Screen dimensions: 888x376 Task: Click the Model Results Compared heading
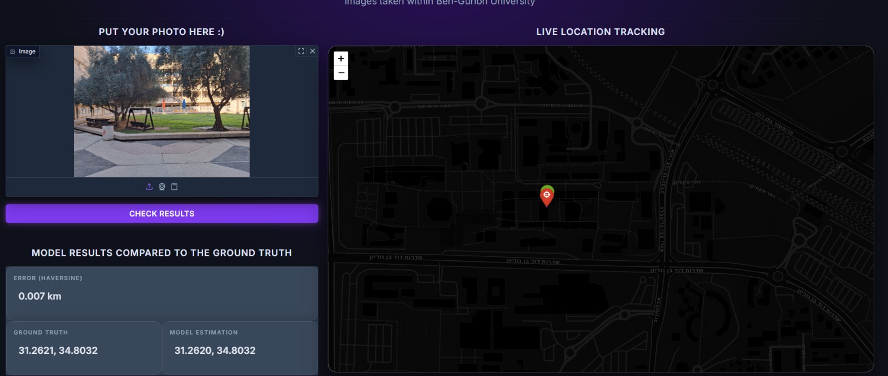point(162,253)
